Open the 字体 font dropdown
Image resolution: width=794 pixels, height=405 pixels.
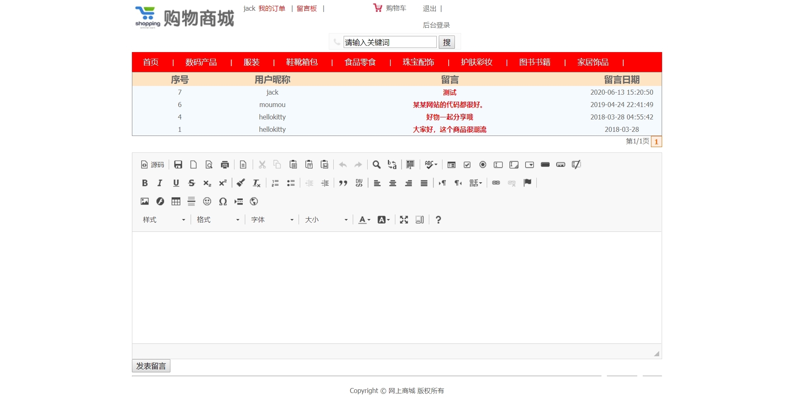click(x=272, y=219)
